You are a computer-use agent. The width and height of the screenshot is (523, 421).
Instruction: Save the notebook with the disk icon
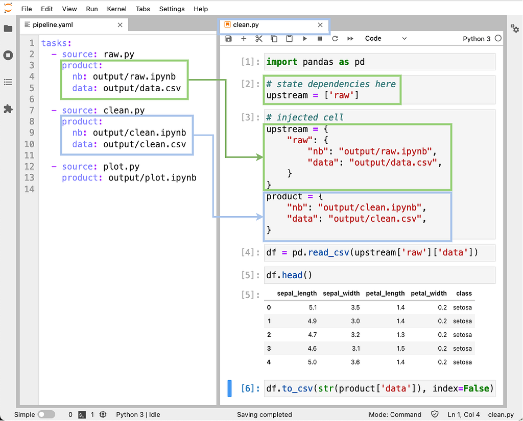pyautogui.click(x=228, y=39)
